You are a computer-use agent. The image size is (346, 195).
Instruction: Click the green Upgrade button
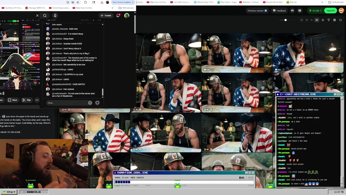pos(330,11)
